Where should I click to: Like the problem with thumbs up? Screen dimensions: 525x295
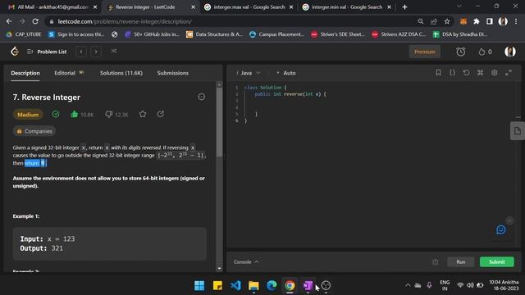pyautogui.click(x=74, y=115)
